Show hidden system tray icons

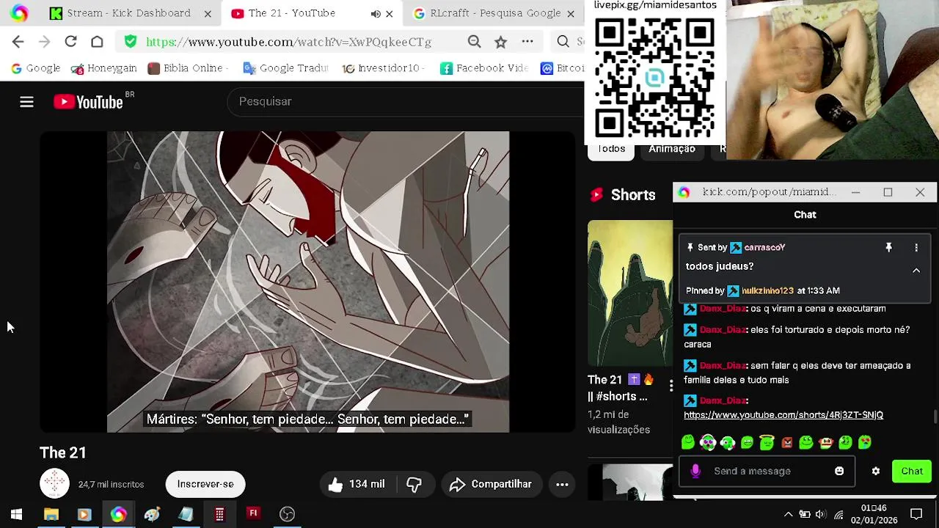[788, 515]
